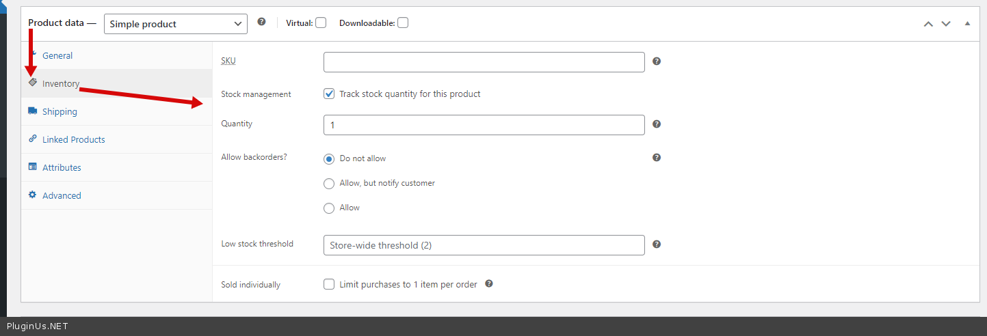This screenshot has height=336, width=987.
Task: Click the Shipping truck icon
Action: pos(32,111)
